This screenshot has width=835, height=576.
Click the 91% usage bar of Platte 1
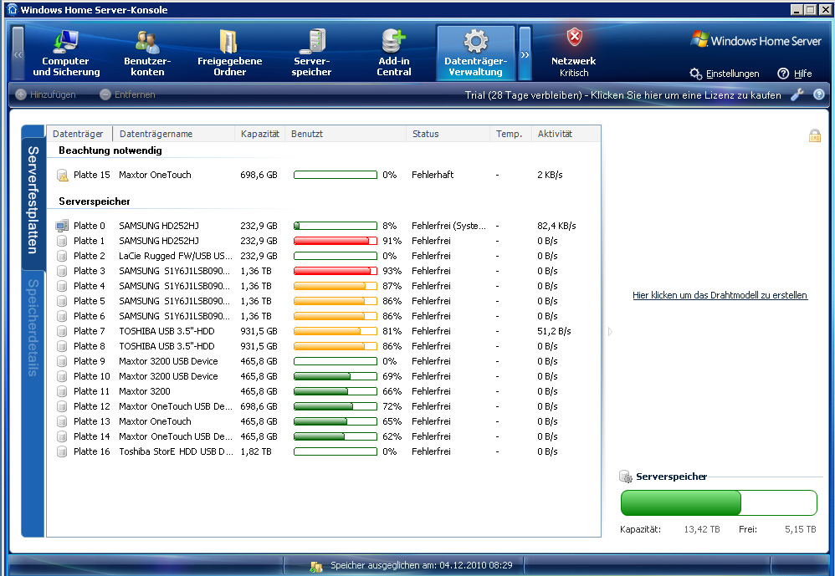336,241
